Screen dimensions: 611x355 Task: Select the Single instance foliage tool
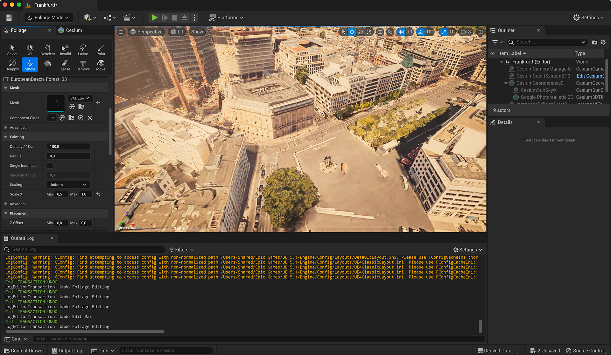point(30,65)
